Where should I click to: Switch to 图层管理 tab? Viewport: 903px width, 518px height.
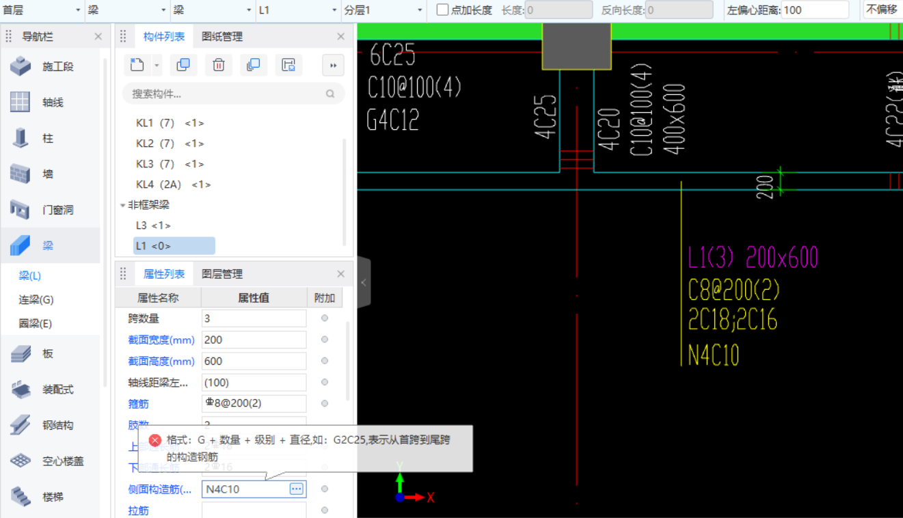[222, 274]
